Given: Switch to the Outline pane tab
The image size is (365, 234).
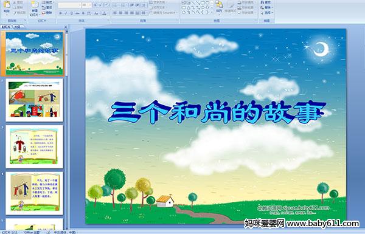Looking at the screenshot, I should click(17, 27).
